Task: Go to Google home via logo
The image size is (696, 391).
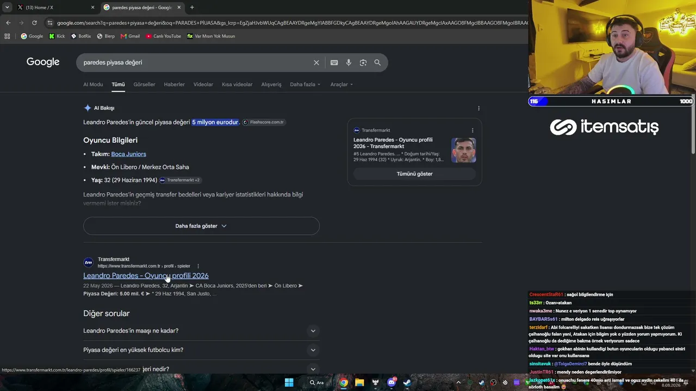Action: tap(43, 62)
